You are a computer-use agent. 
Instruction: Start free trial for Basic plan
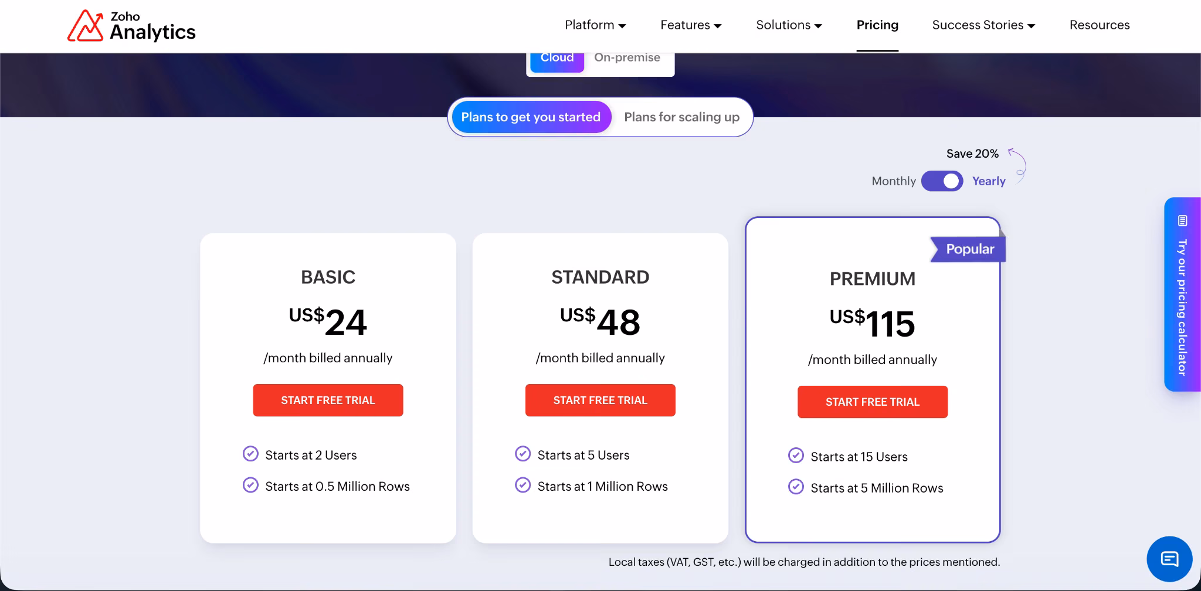point(328,400)
